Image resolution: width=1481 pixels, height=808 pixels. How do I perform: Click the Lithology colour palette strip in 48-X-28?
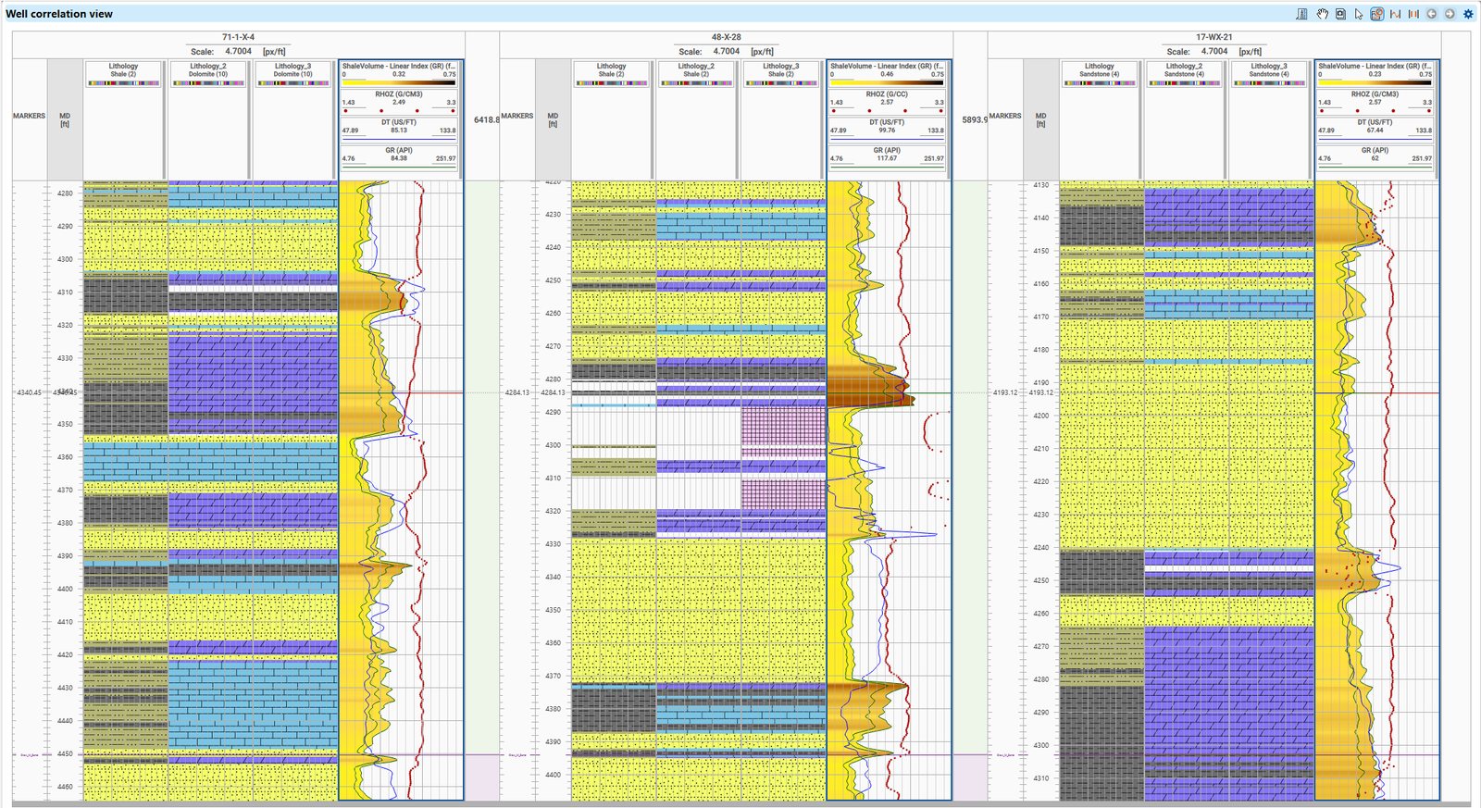click(x=612, y=83)
